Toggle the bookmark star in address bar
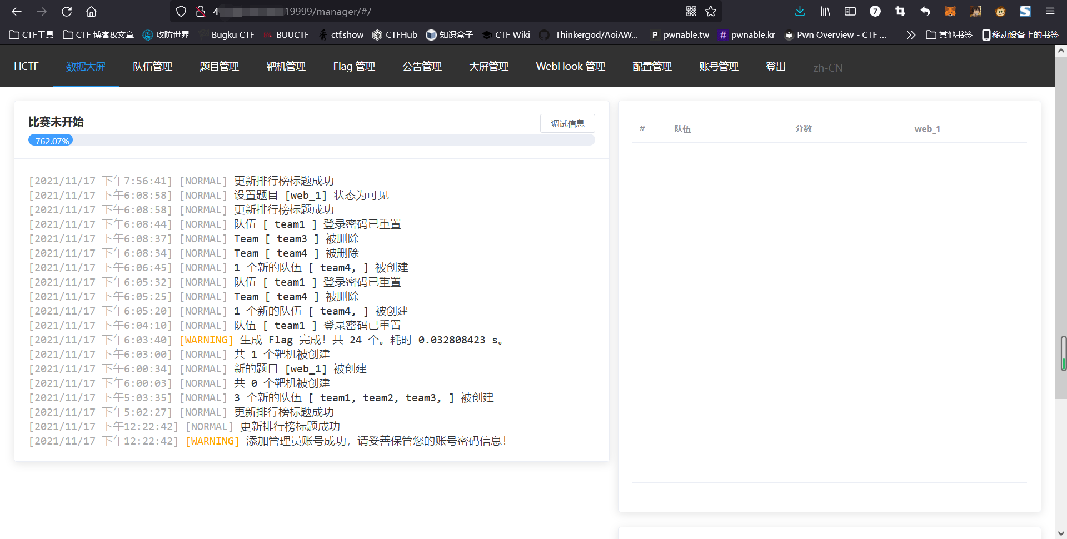Image resolution: width=1067 pixels, height=539 pixels. pos(711,11)
